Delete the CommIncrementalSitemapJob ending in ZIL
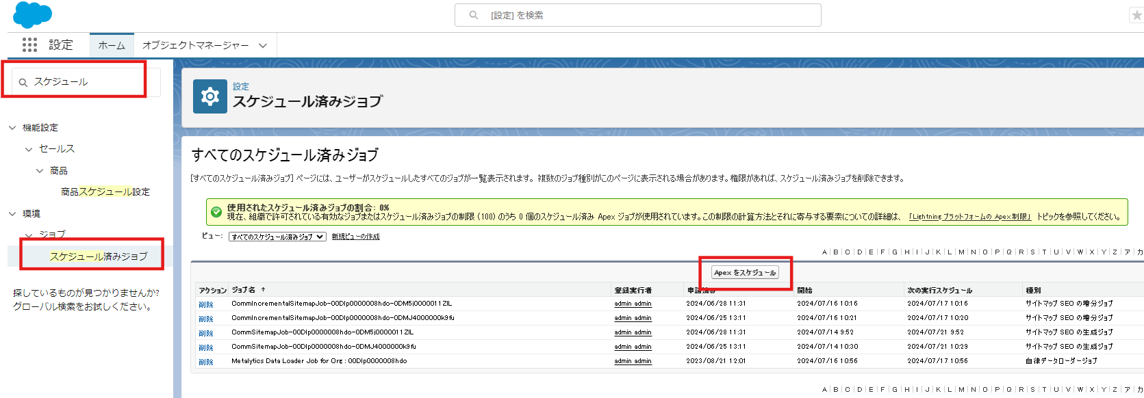Image resolution: width=1144 pixels, height=398 pixels. coord(206,304)
